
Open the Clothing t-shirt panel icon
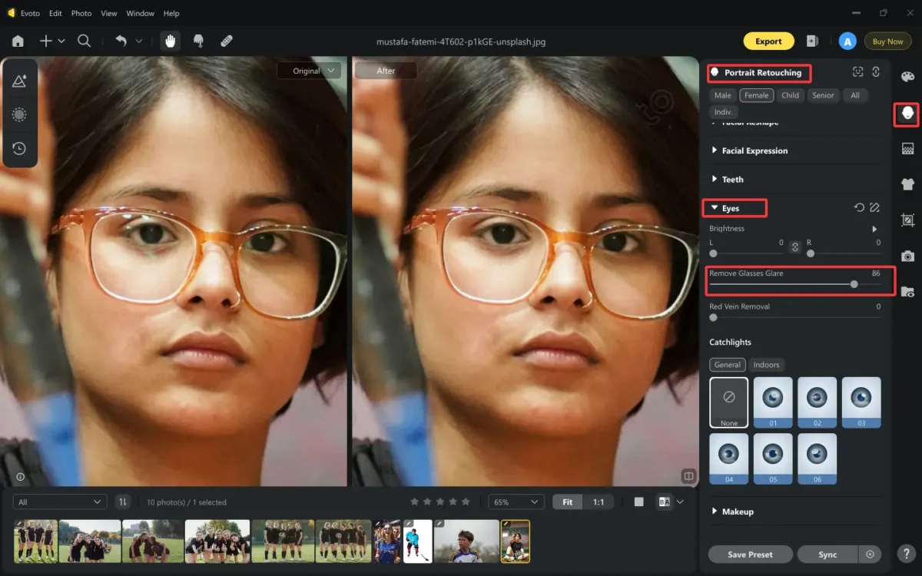(907, 184)
